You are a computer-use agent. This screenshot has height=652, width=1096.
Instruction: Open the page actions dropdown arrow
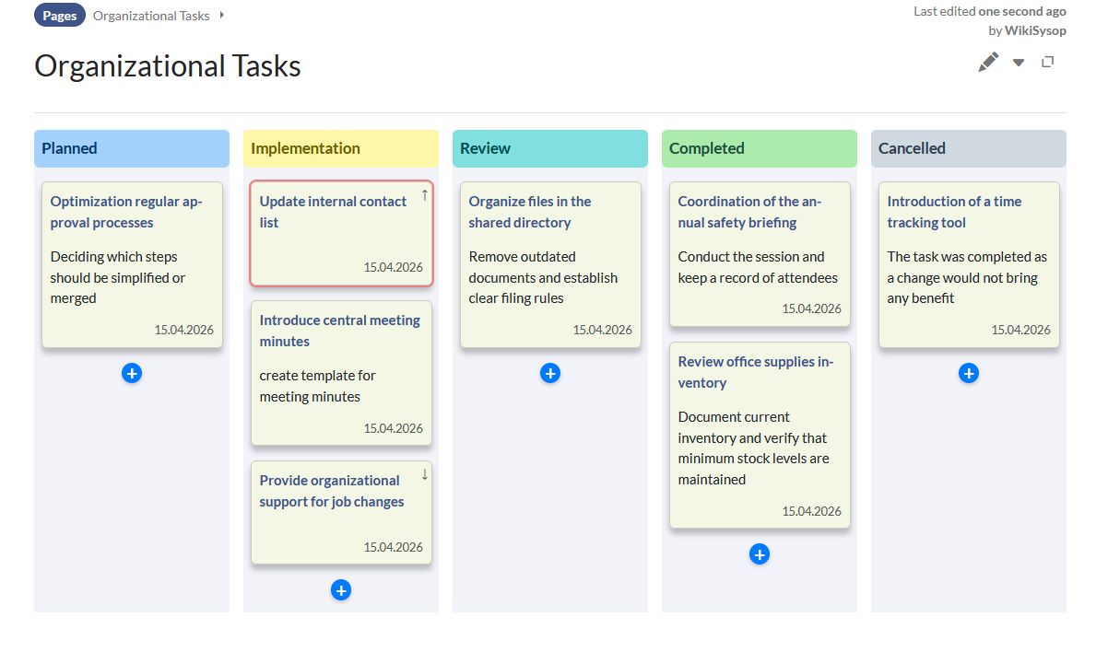coord(1019,63)
